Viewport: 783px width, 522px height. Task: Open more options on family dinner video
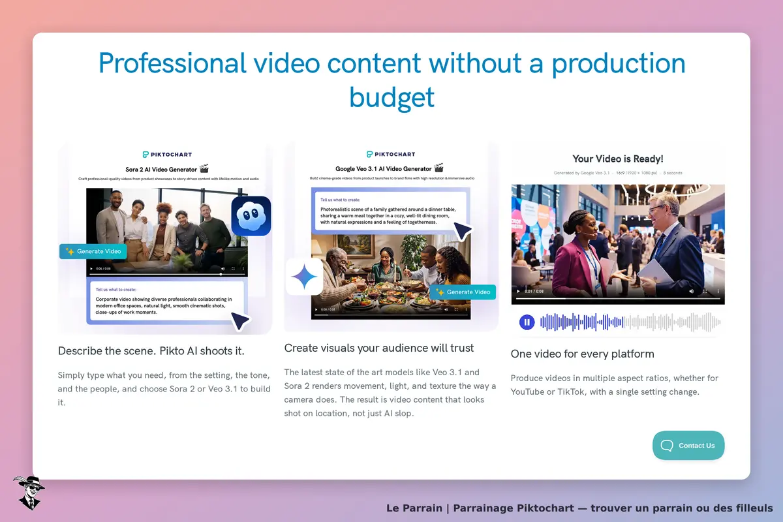(x=465, y=309)
